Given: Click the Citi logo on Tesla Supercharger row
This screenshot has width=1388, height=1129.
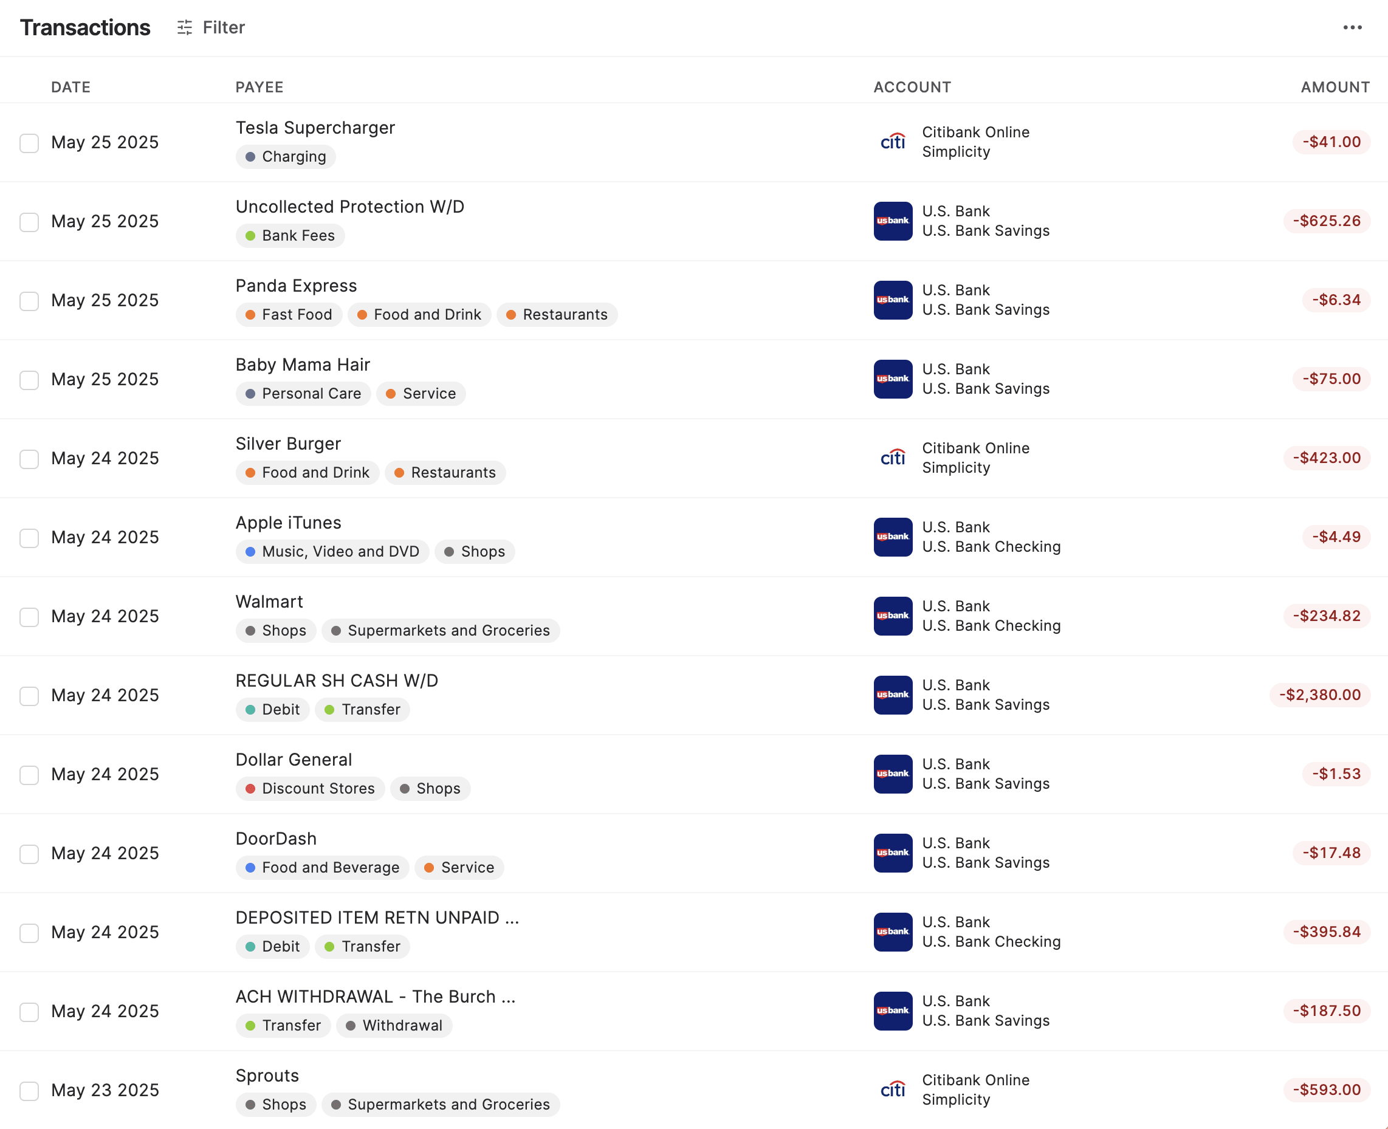Looking at the screenshot, I should point(892,142).
